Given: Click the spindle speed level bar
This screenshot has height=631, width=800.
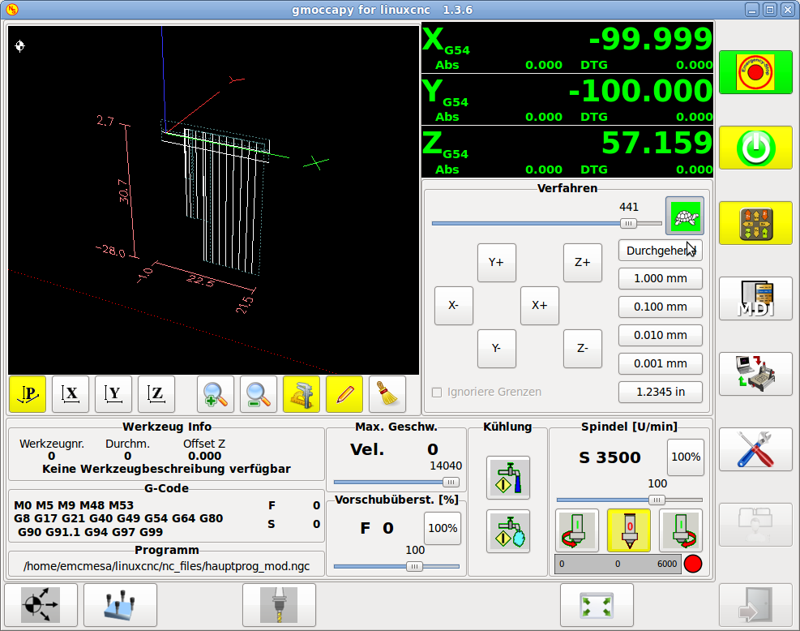Looking at the screenshot, I should (618, 564).
